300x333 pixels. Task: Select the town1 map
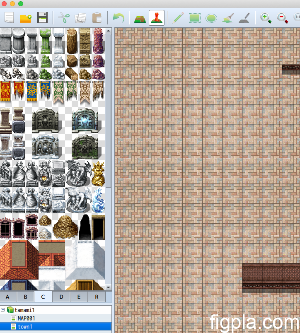pyautogui.click(x=25, y=327)
